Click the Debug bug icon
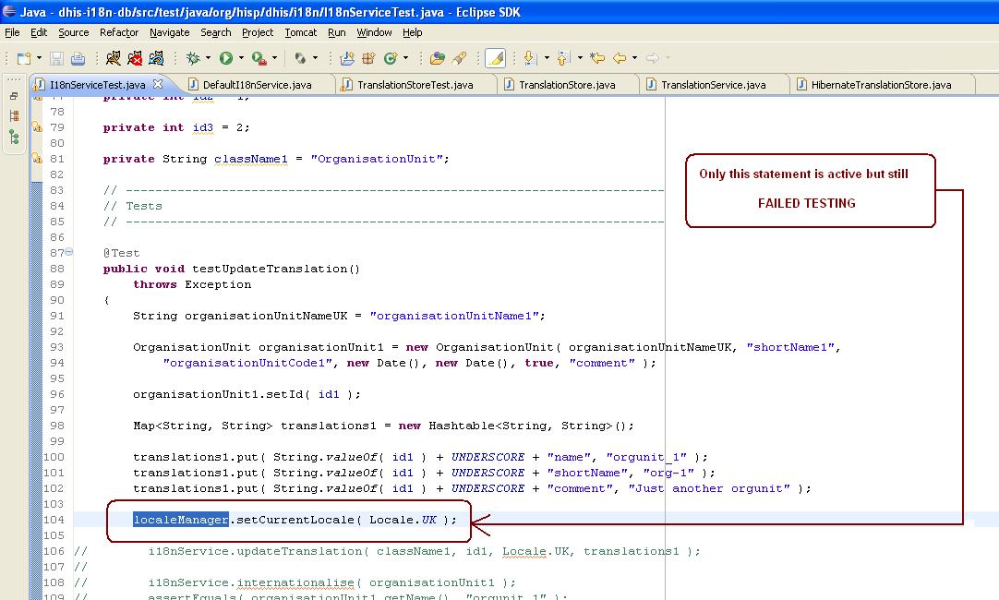This screenshot has width=999, height=600. point(192,58)
